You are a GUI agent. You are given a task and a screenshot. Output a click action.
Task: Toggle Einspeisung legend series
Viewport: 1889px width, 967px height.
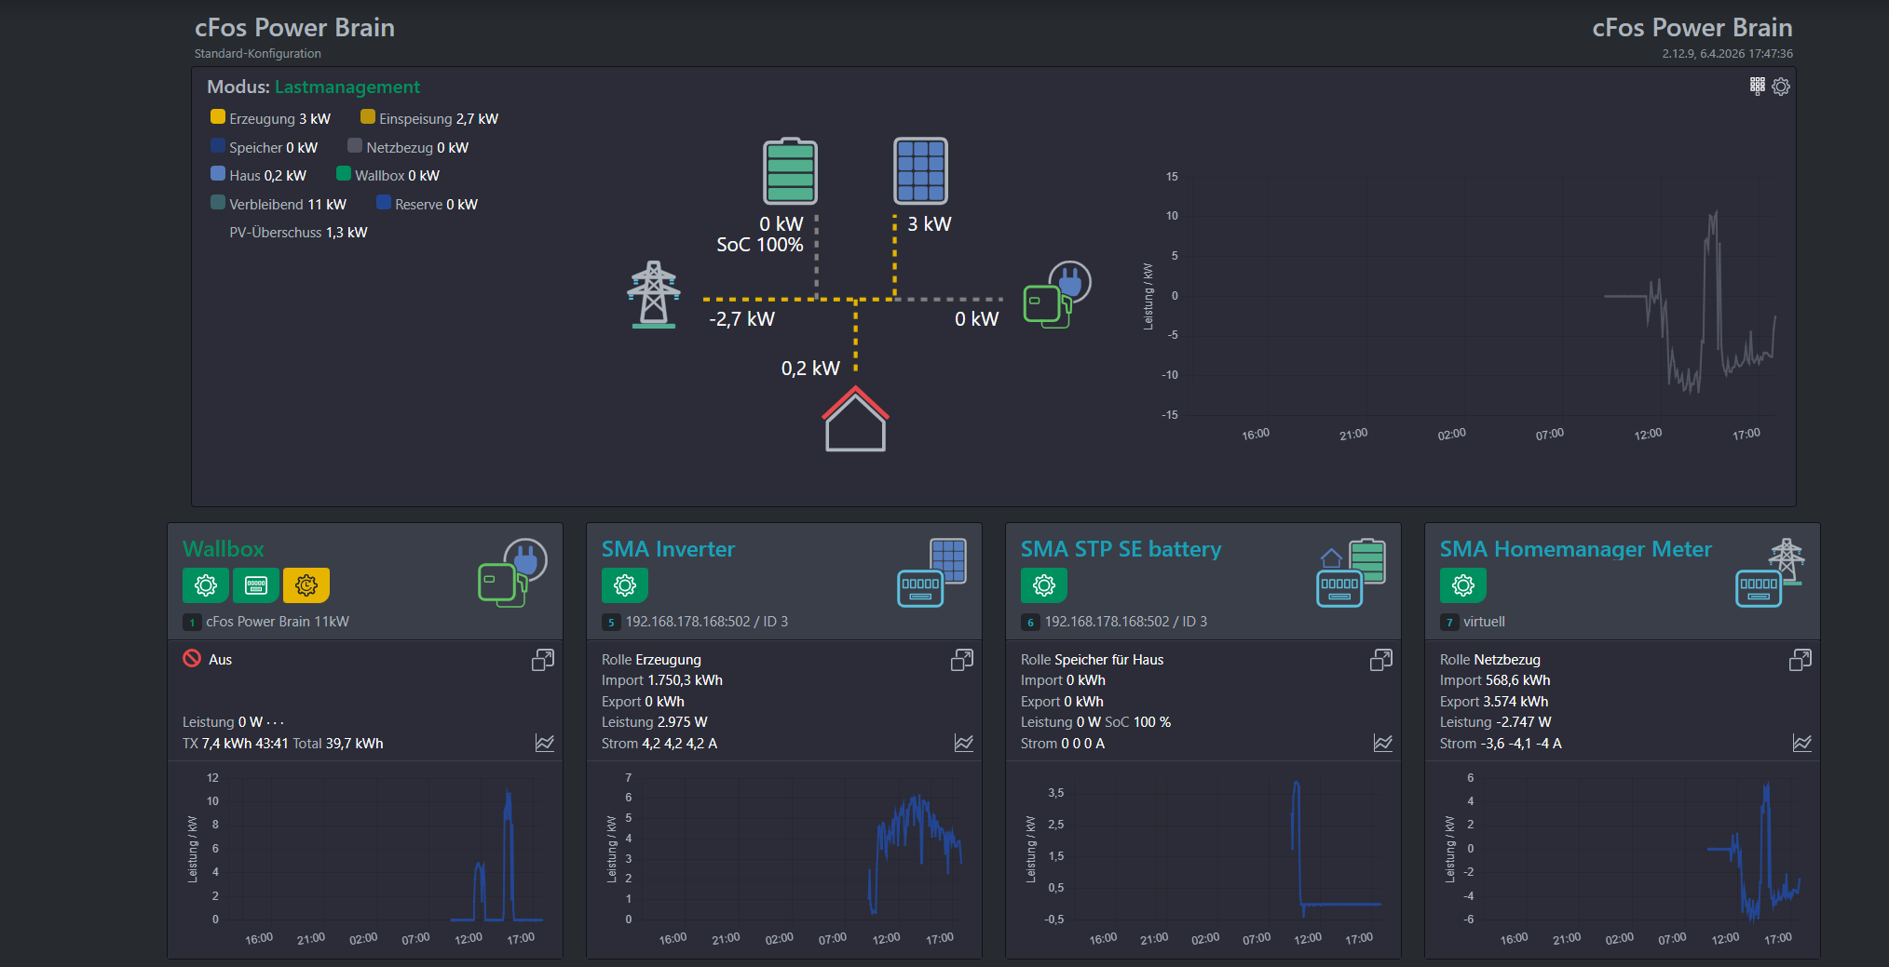368,117
